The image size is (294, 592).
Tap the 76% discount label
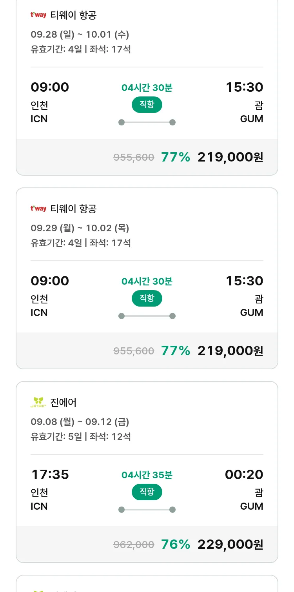click(175, 545)
